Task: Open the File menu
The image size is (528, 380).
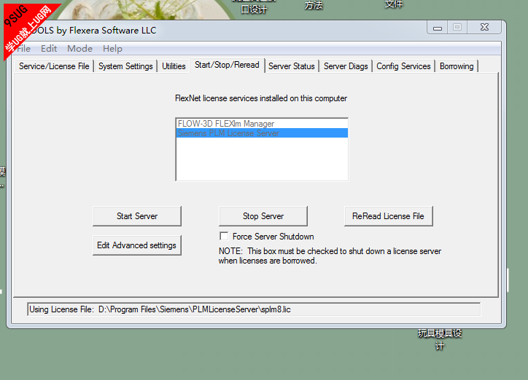Action: (23, 49)
